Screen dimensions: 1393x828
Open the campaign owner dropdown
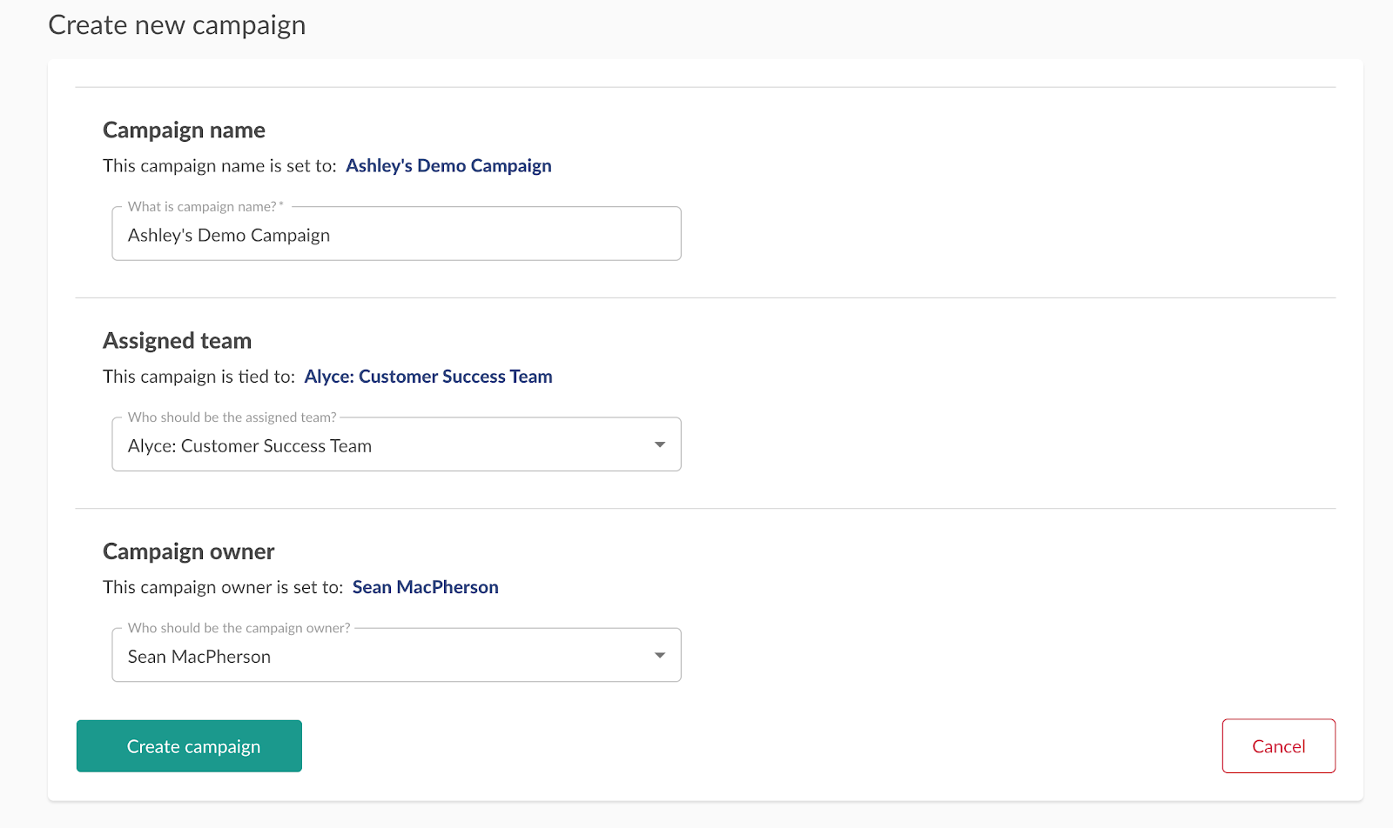click(x=396, y=655)
